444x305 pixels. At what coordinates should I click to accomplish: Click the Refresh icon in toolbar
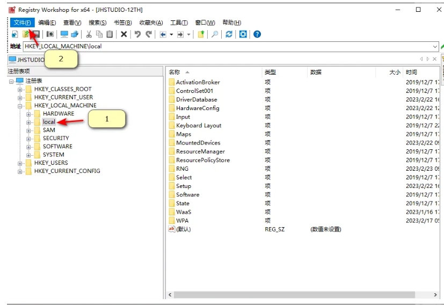[229, 34]
